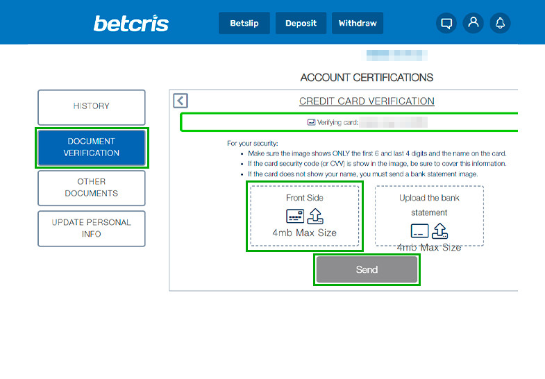
Task: Go back with the left chevron icon
Action: pyautogui.click(x=181, y=101)
